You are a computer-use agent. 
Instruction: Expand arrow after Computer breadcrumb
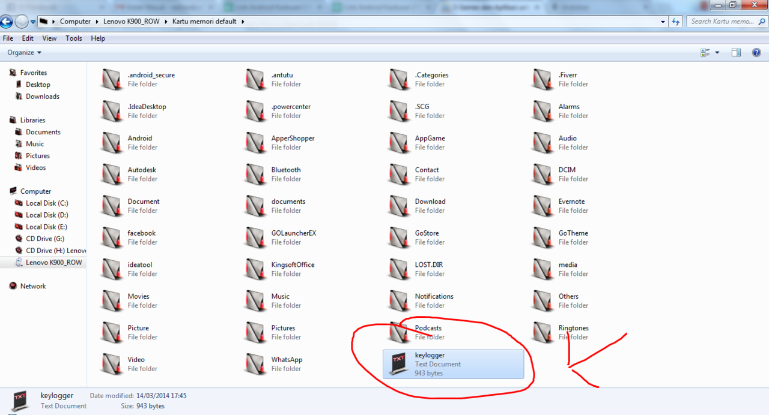(97, 22)
